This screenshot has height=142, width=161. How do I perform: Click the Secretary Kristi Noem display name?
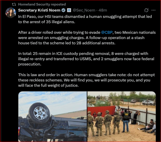point(39,10)
